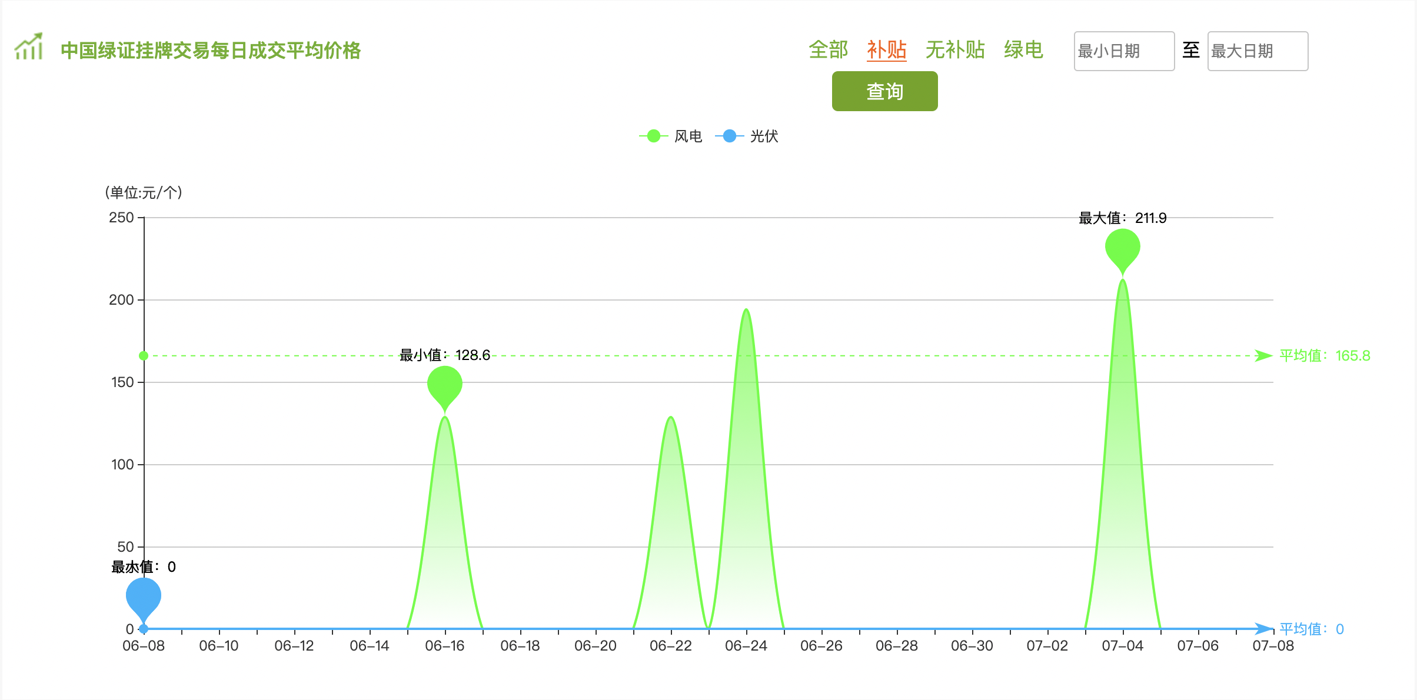The width and height of the screenshot is (1417, 700).
Task: Click the 最大值 211.9 green pin marker
Action: (x=1122, y=248)
